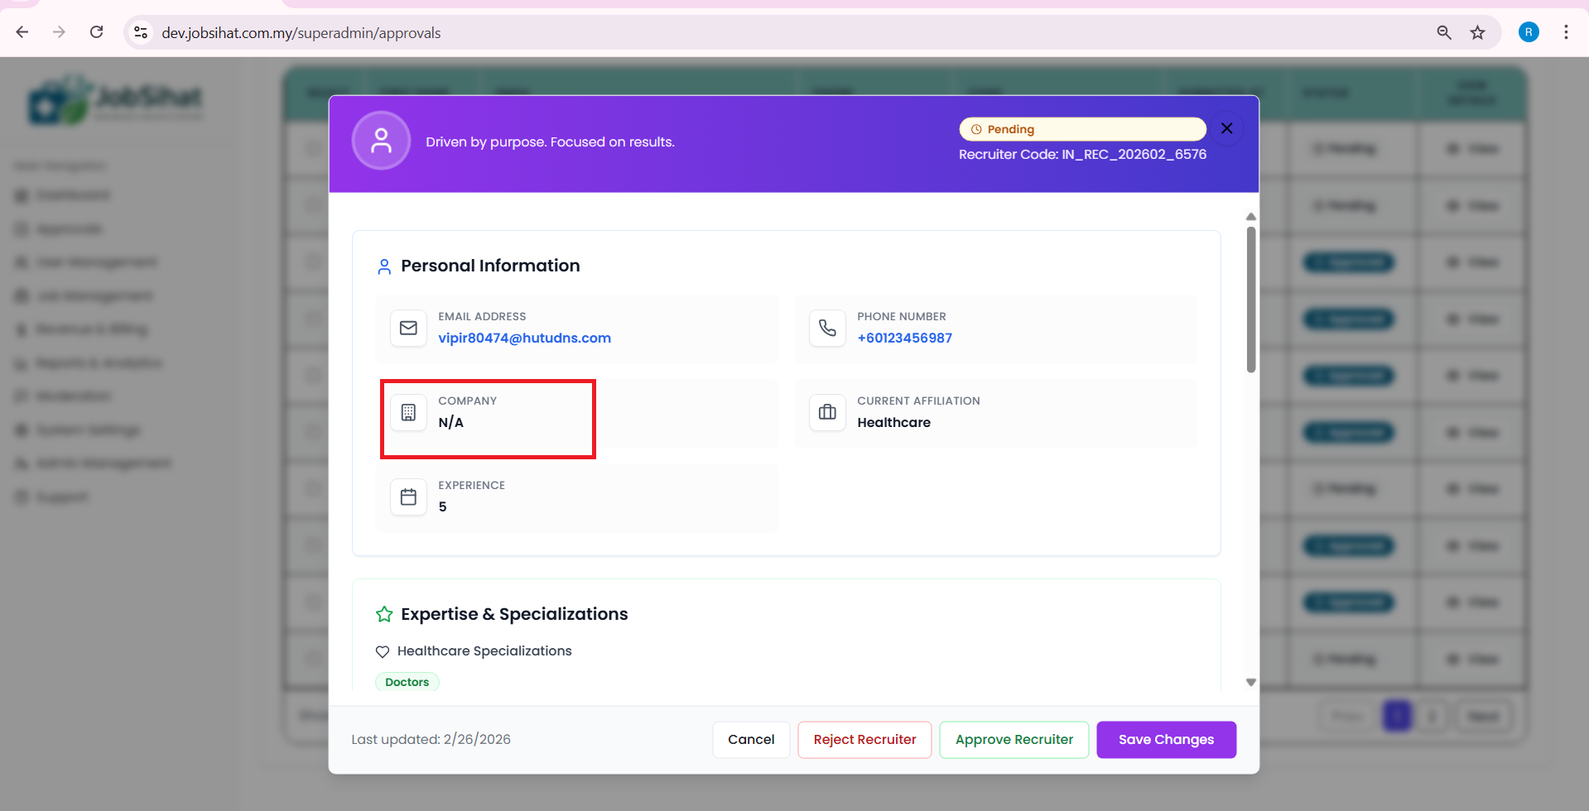This screenshot has width=1589, height=811.
Task: Click the Pending status badge
Action: 1081,129
